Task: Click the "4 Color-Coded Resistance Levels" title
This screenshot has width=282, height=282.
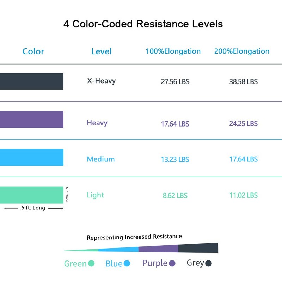Action: 143,24
